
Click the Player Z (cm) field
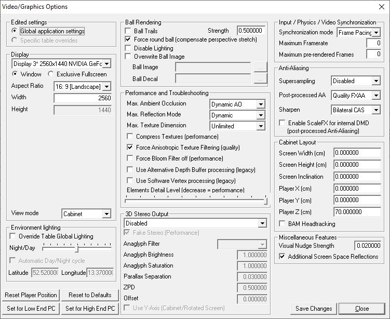point(357,212)
